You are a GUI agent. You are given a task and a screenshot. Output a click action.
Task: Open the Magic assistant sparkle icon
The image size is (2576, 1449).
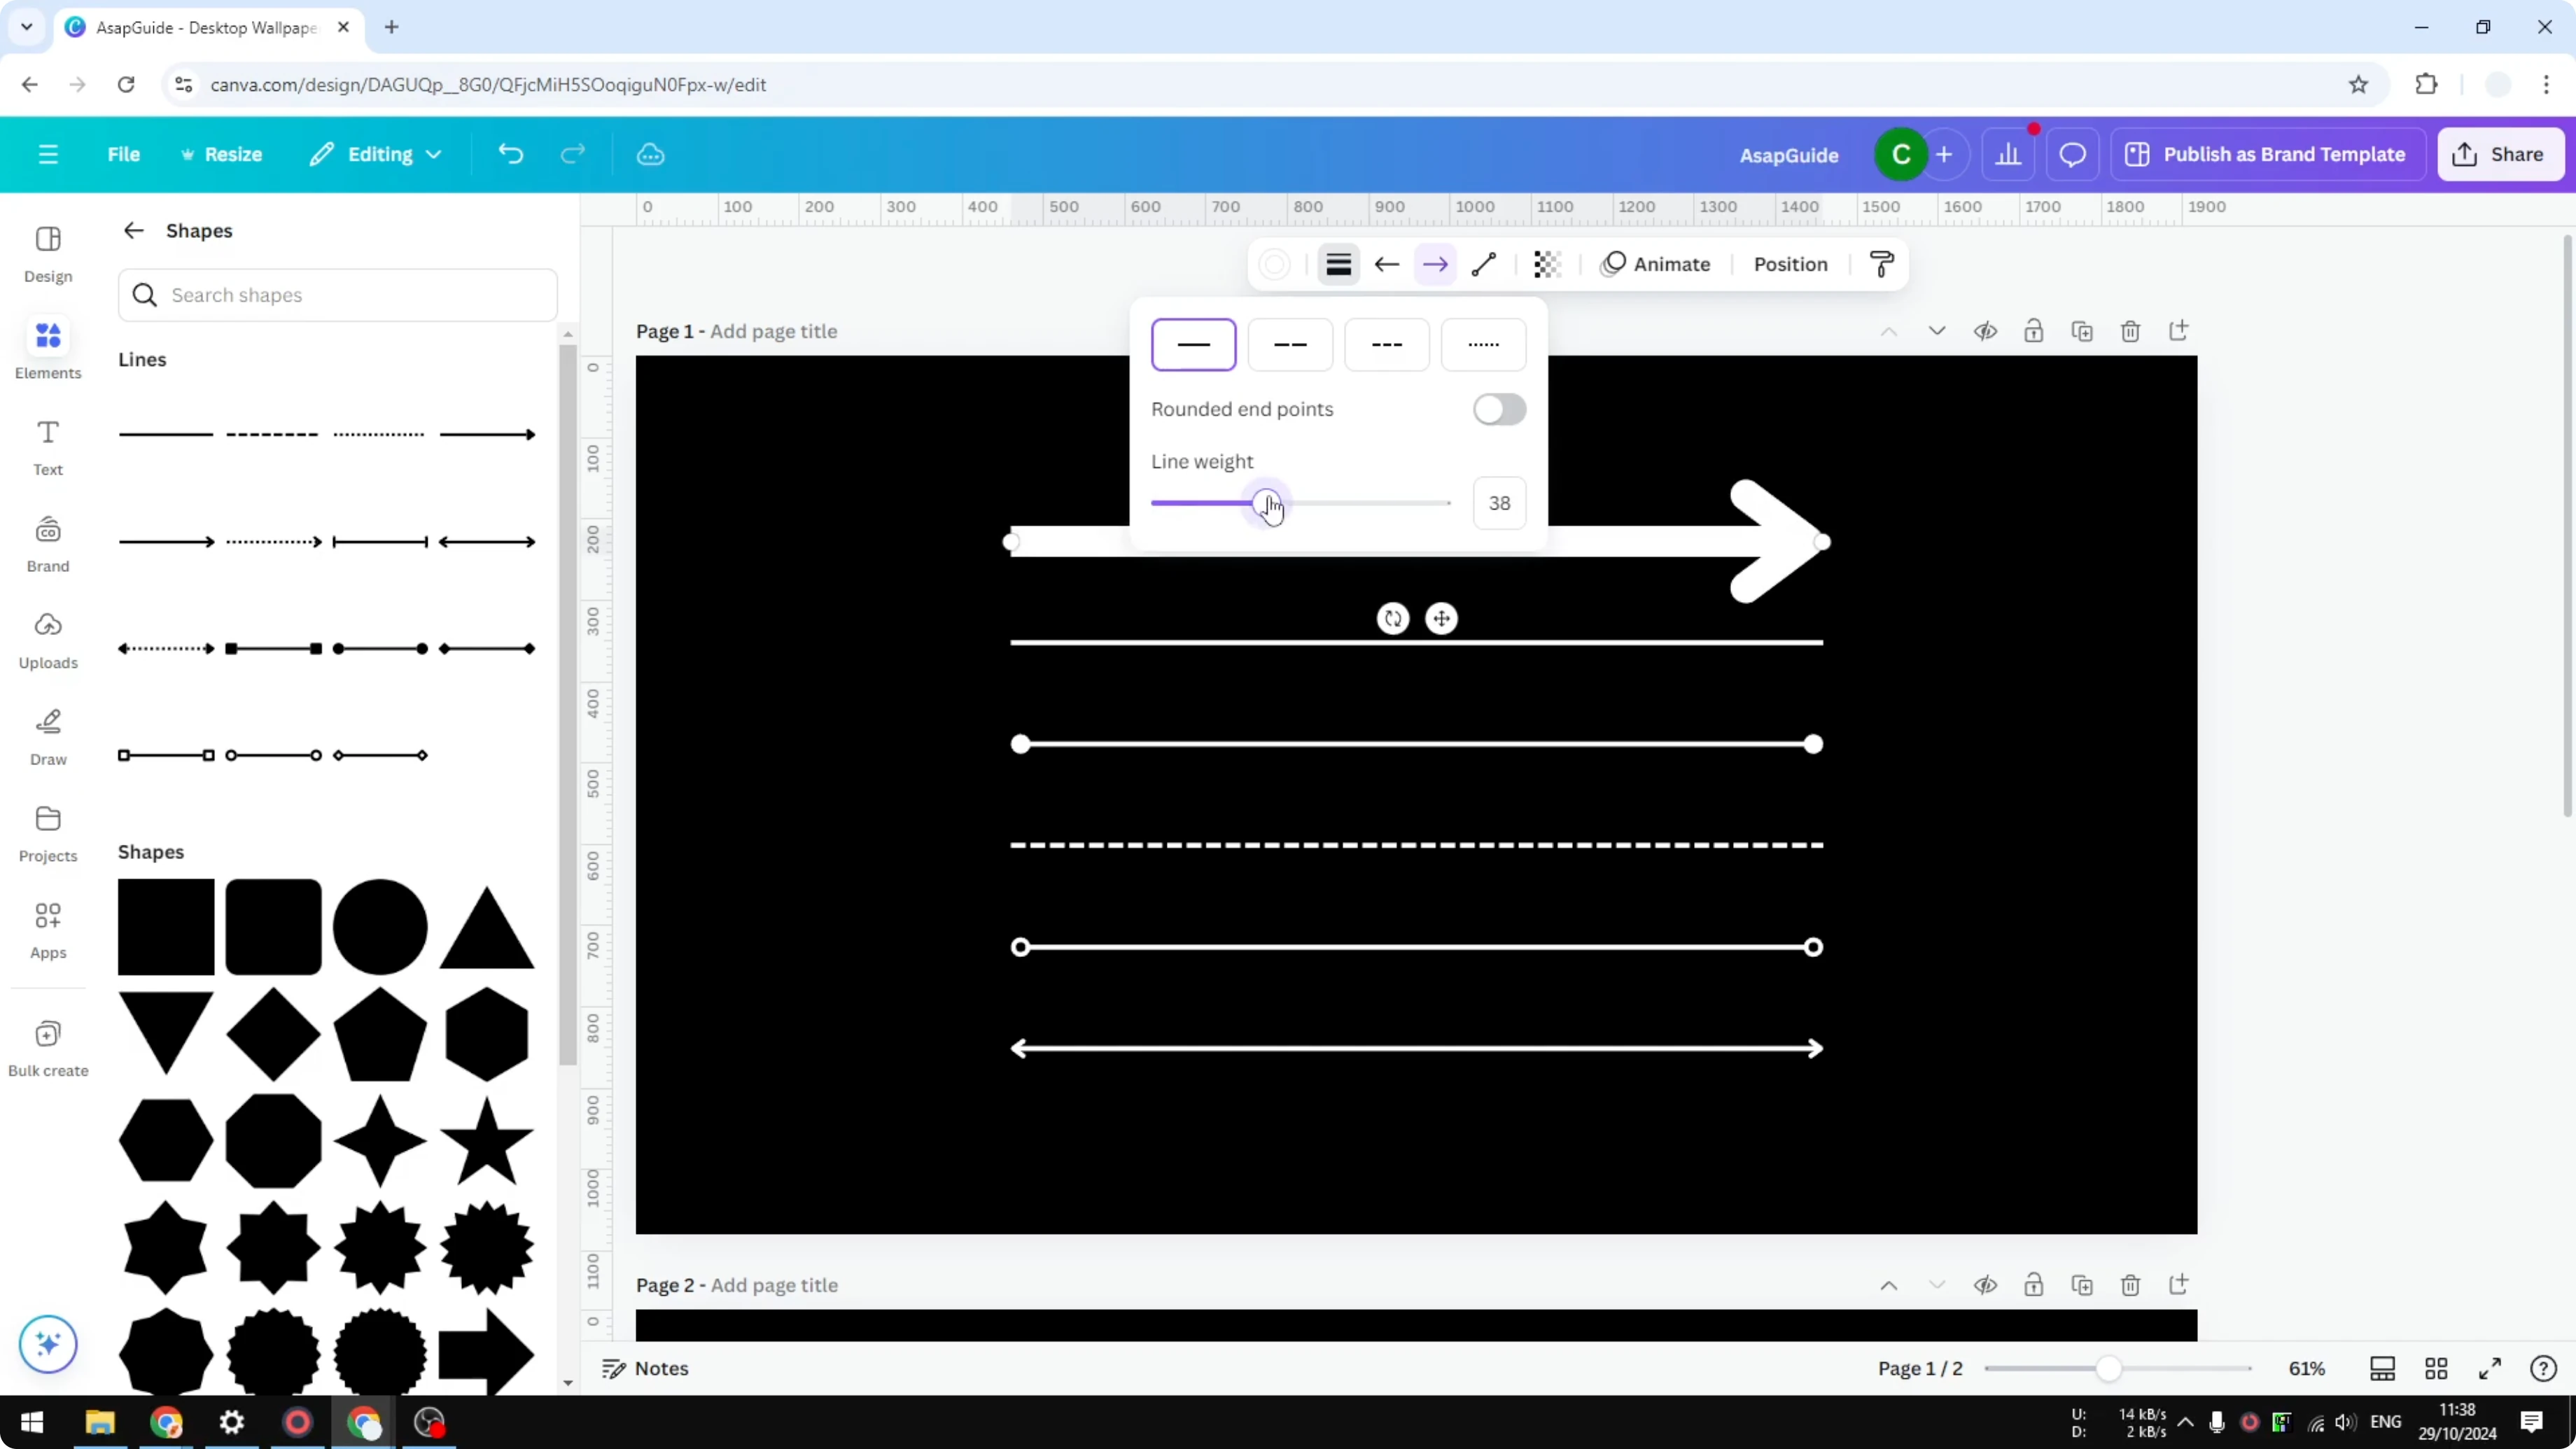(47, 1344)
